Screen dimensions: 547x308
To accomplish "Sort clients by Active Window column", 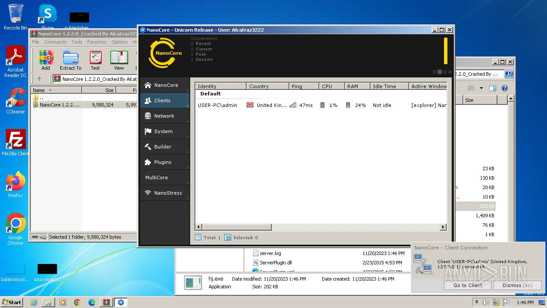I will pyautogui.click(x=428, y=86).
